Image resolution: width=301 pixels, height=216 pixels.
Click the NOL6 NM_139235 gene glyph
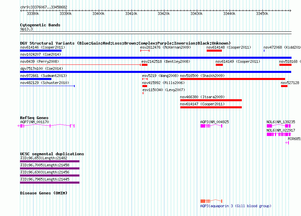[x=279, y=126]
